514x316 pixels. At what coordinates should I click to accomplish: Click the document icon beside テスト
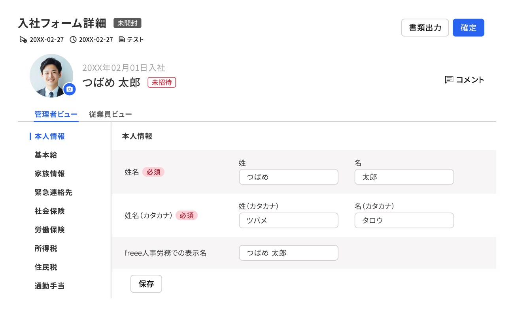click(122, 39)
